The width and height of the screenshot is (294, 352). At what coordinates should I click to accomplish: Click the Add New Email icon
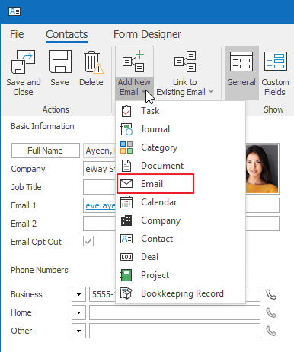click(133, 62)
